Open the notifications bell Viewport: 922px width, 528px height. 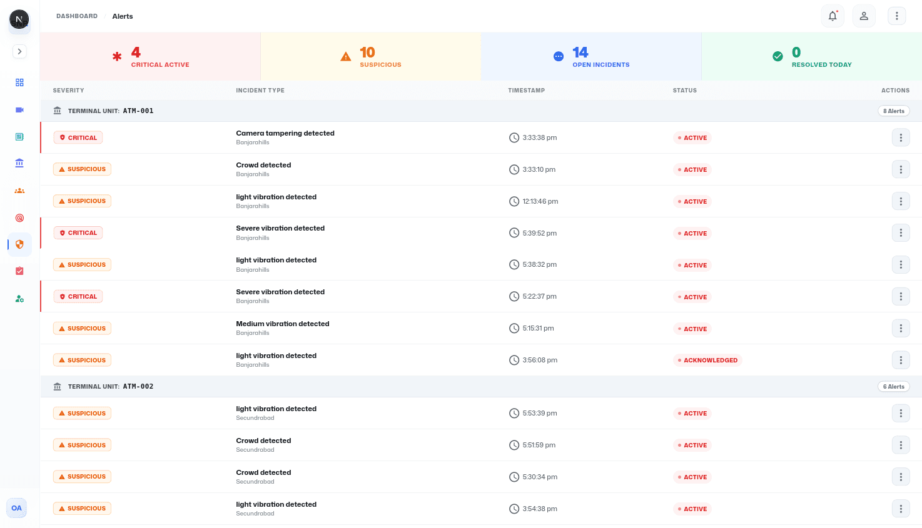pyautogui.click(x=833, y=16)
